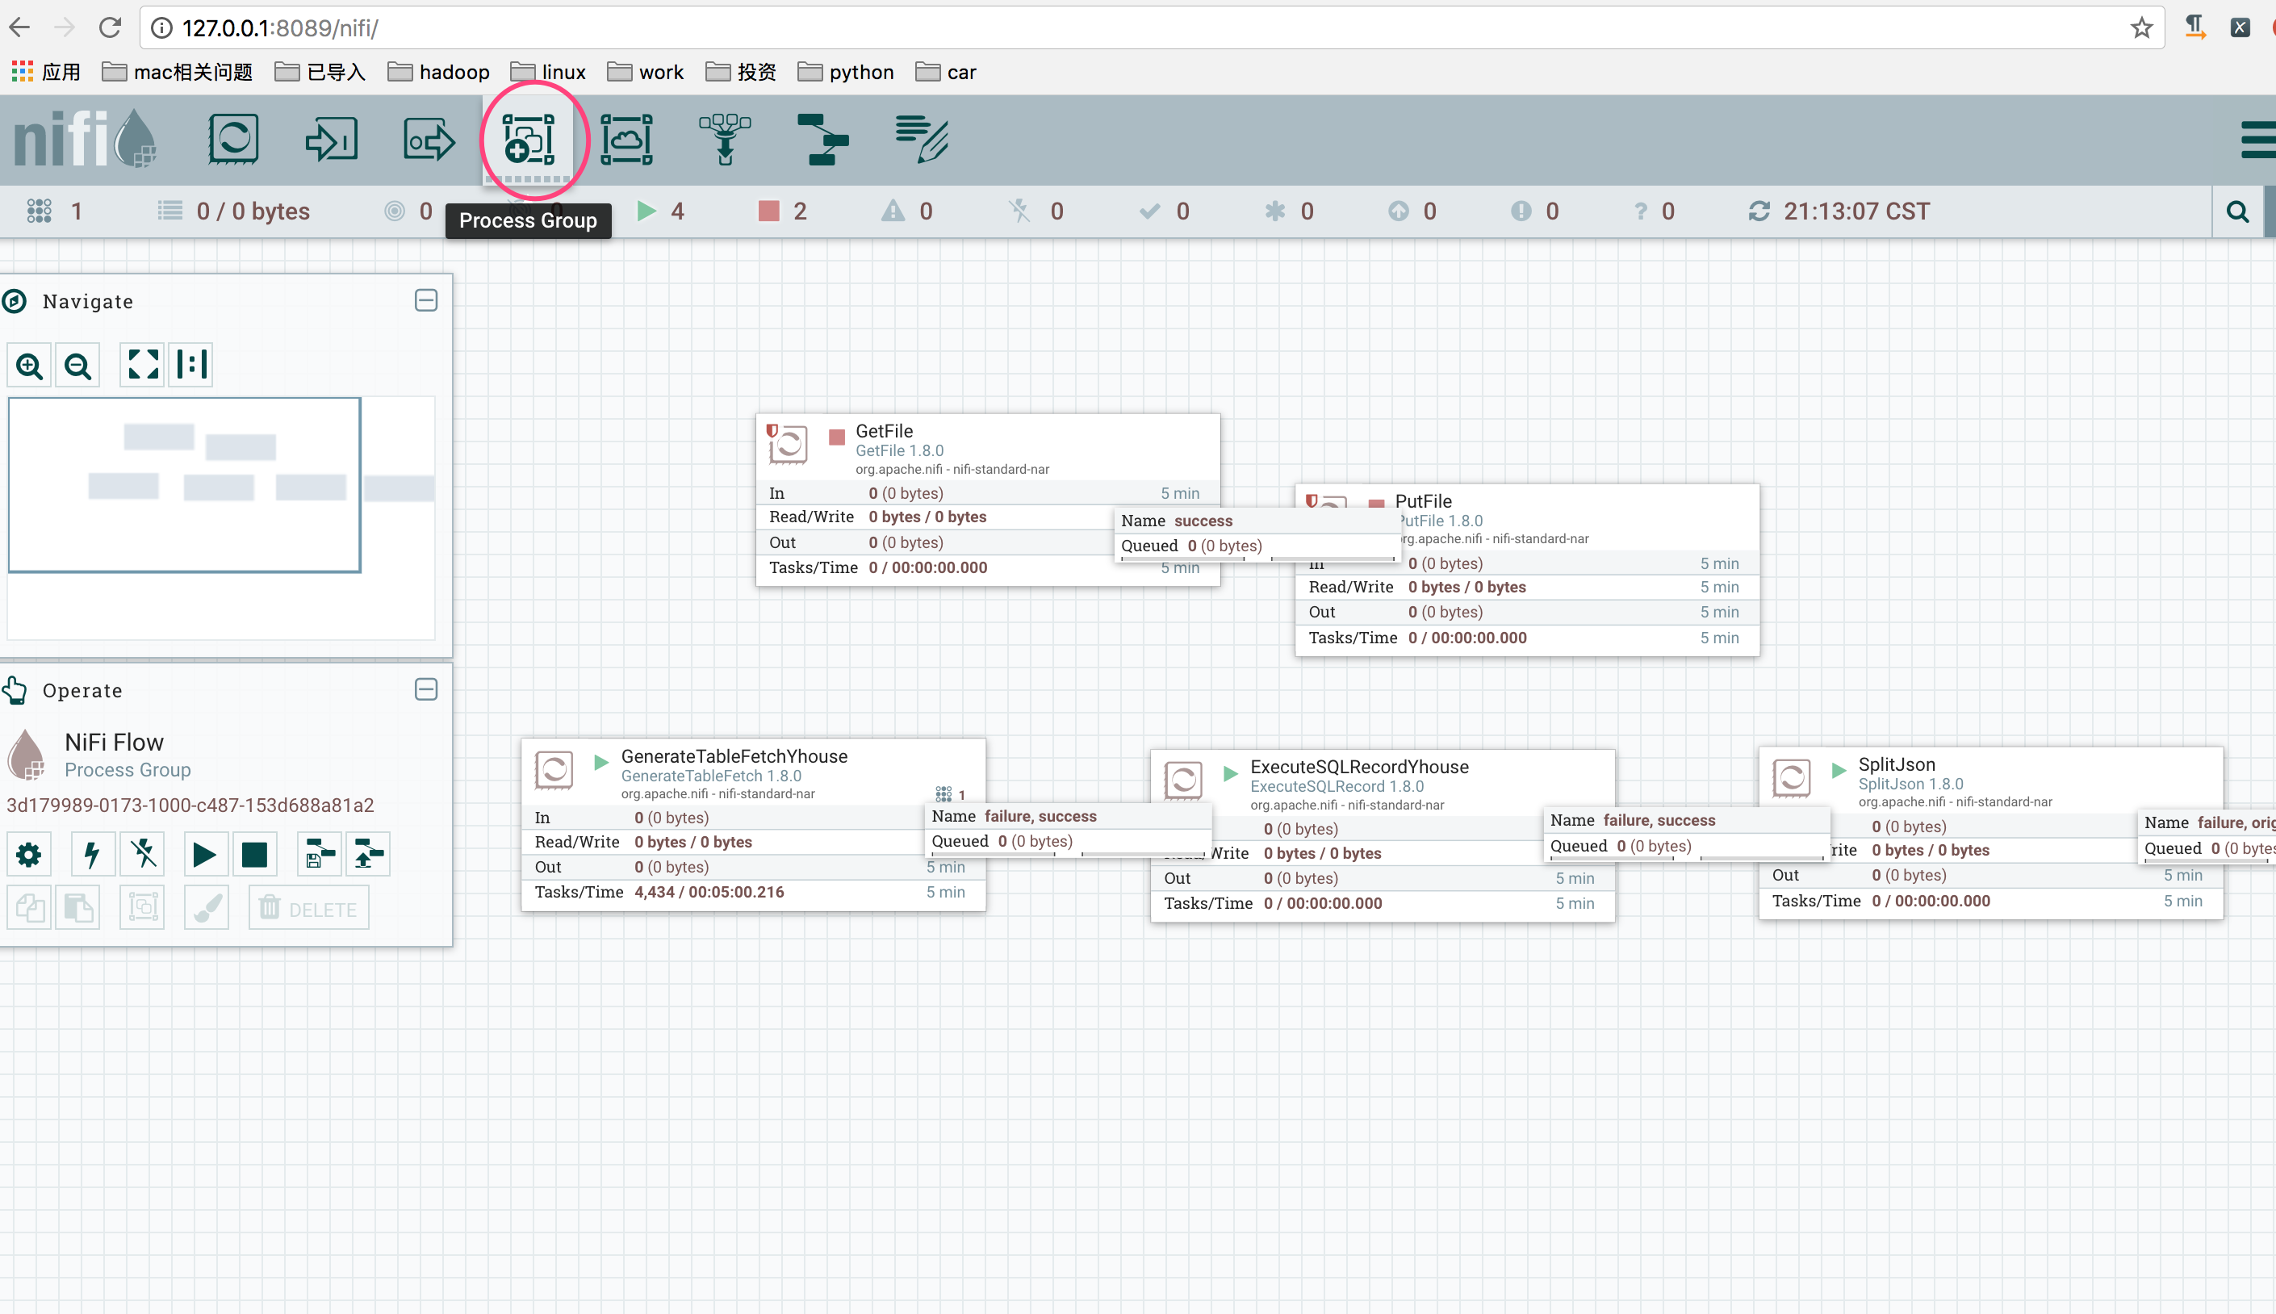
Task: Select the Remote Process Group icon
Action: coord(626,140)
